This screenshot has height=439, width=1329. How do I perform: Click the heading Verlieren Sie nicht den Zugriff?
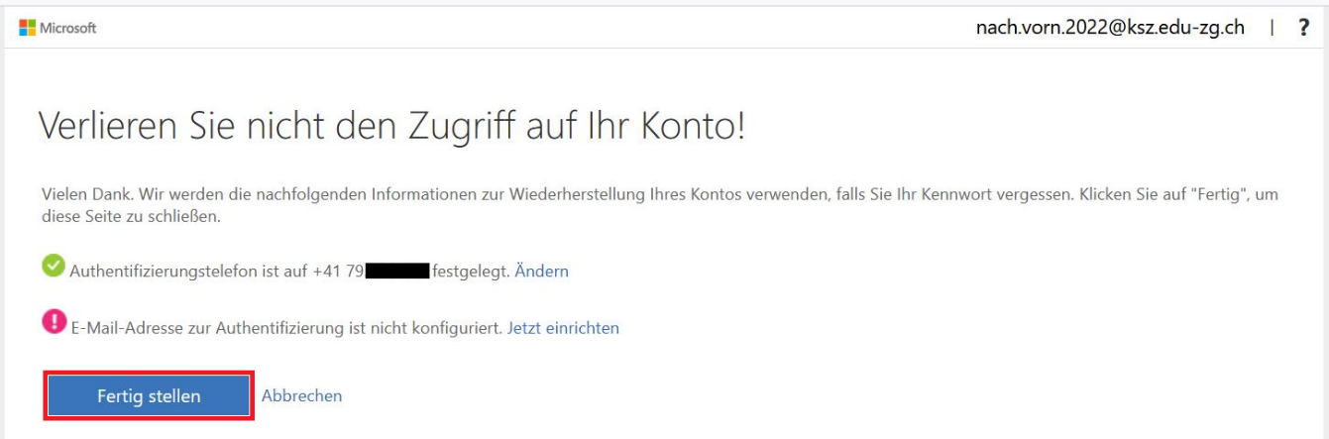tap(390, 126)
